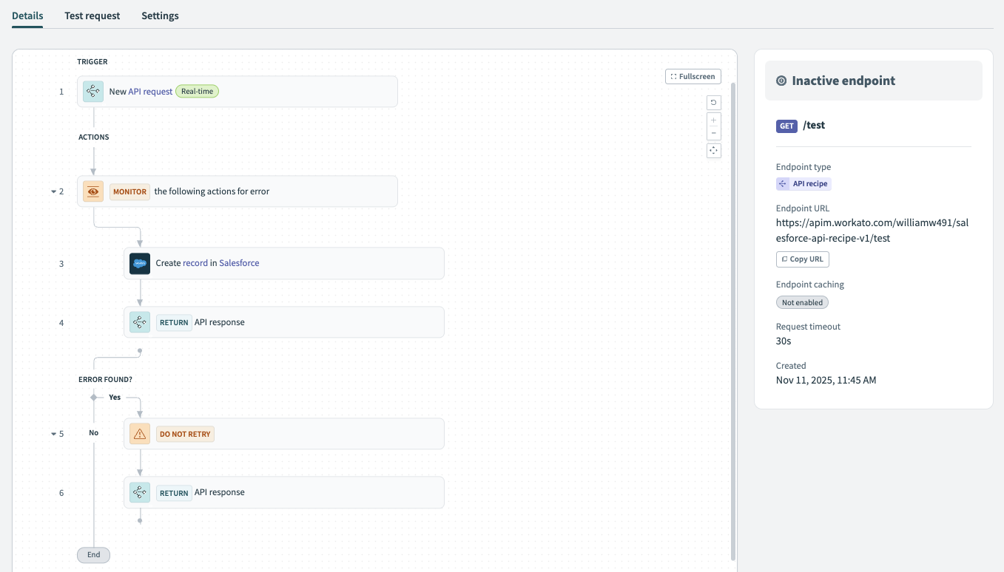Open the recipe in Fullscreen
The height and width of the screenshot is (572, 1004).
click(x=693, y=76)
